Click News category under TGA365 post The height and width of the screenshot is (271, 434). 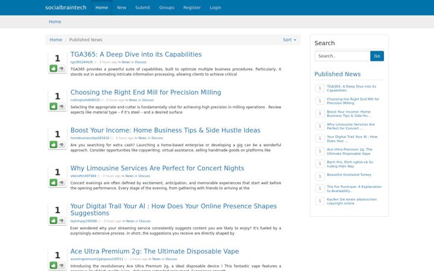coord(125,62)
